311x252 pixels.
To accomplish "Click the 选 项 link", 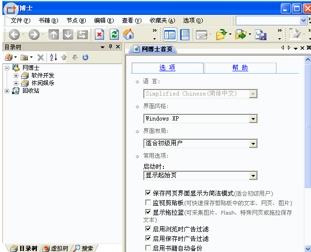I will tap(167, 68).
